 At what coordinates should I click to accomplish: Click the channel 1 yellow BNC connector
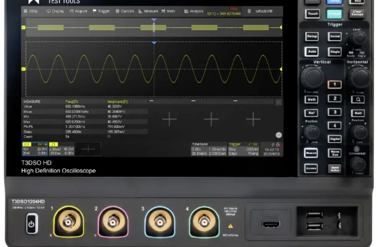[x=69, y=222]
